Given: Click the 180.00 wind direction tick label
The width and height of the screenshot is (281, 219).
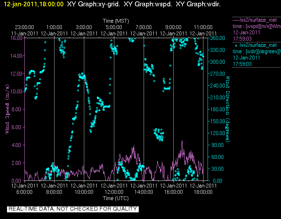Looking at the screenshot, I should (x=217, y=109).
